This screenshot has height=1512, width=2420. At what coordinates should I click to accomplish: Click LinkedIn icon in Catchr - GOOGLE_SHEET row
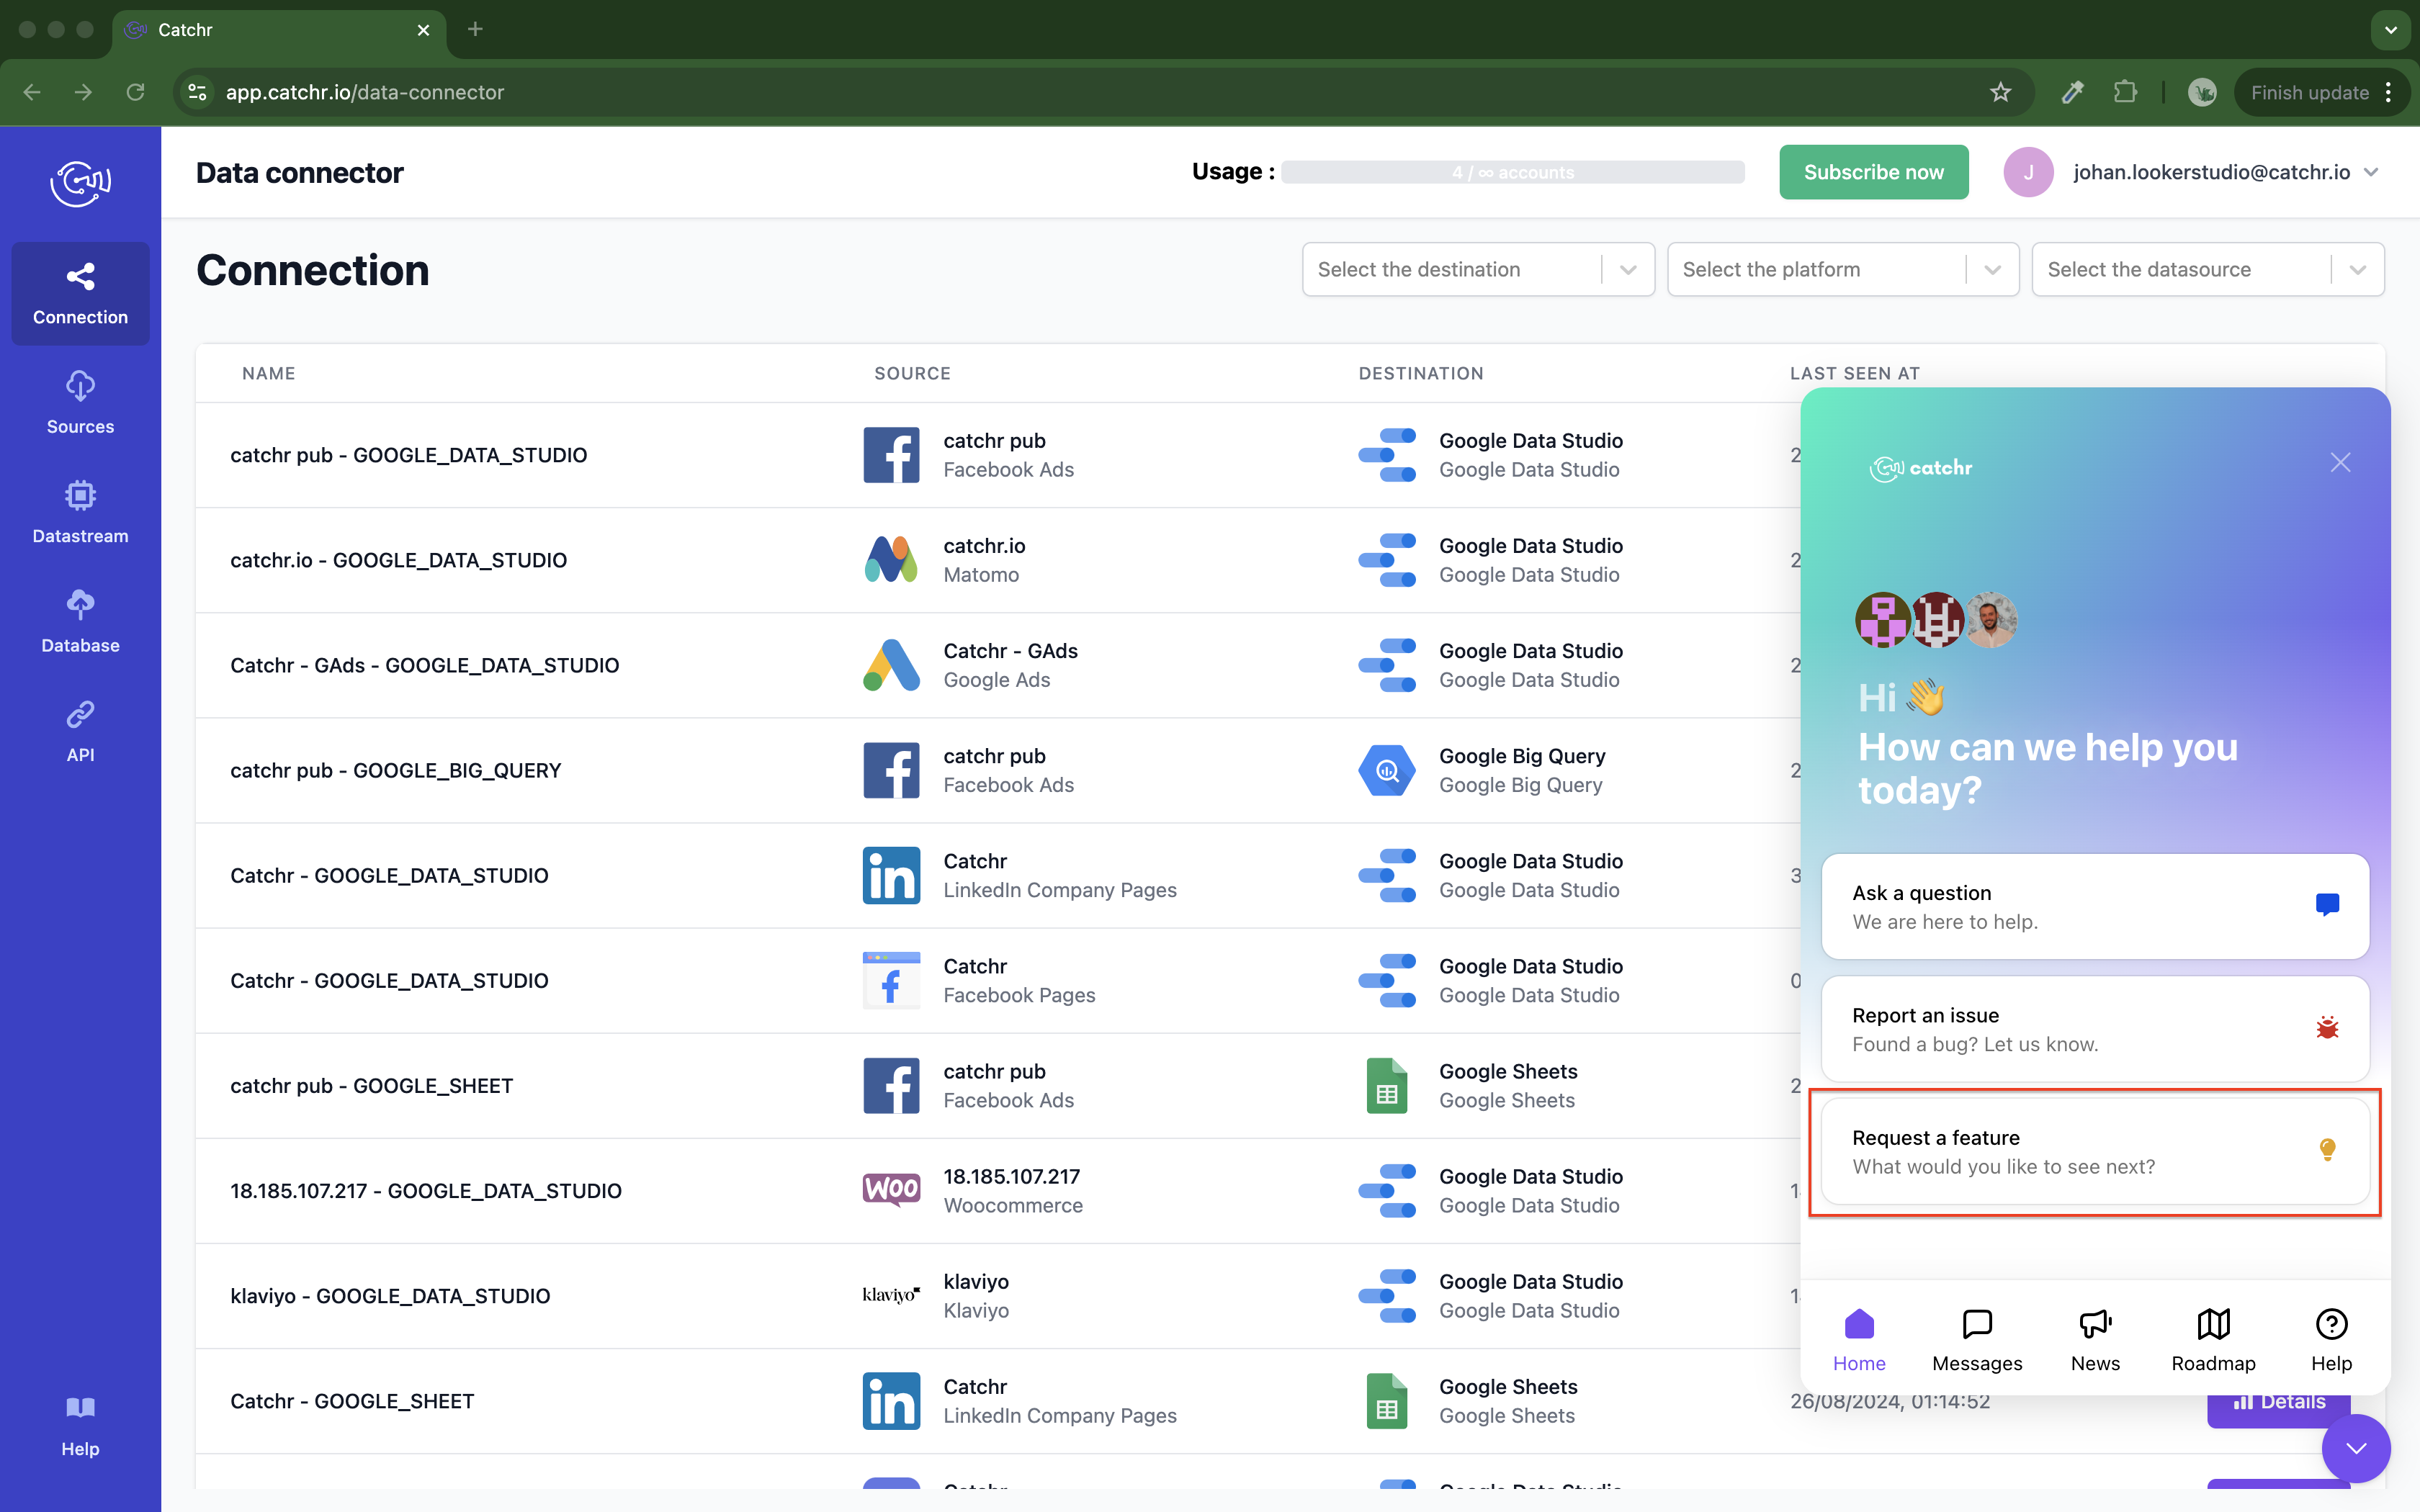click(x=891, y=1400)
